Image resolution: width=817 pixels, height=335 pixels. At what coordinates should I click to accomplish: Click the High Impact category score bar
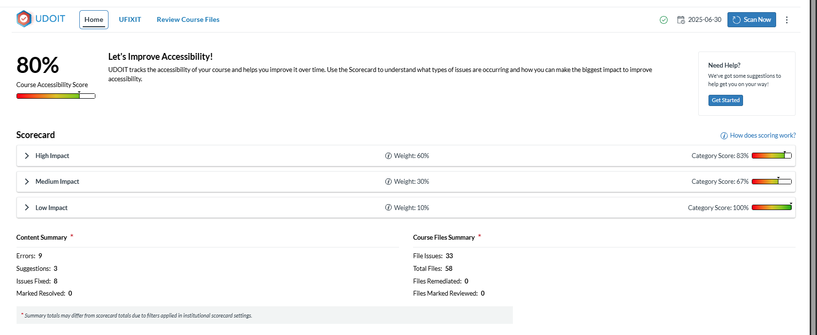click(772, 156)
